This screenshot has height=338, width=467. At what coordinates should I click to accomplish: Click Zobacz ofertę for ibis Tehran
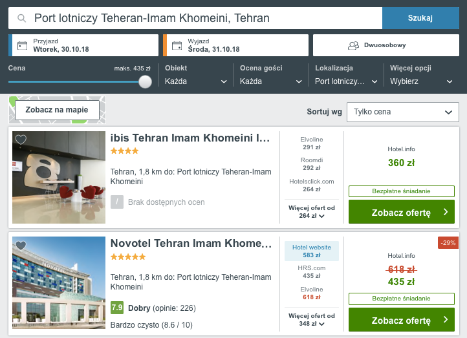(x=401, y=212)
